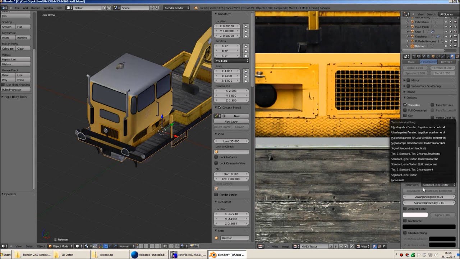
Task: Adjust the Zwangshelligkeit slider
Action: coord(429,197)
